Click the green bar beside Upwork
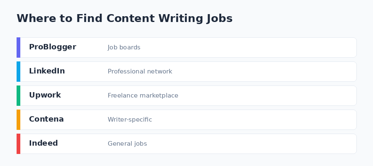Image resolution: width=373 pixels, height=166 pixels. (x=18, y=95)
